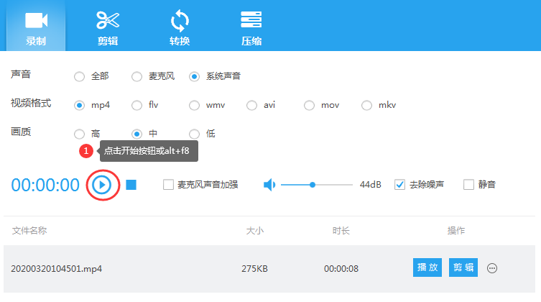Toggle 去除噪声 noise removal checkbox
The height and width of the screenshot is (302, 541).
click(399, 184)
